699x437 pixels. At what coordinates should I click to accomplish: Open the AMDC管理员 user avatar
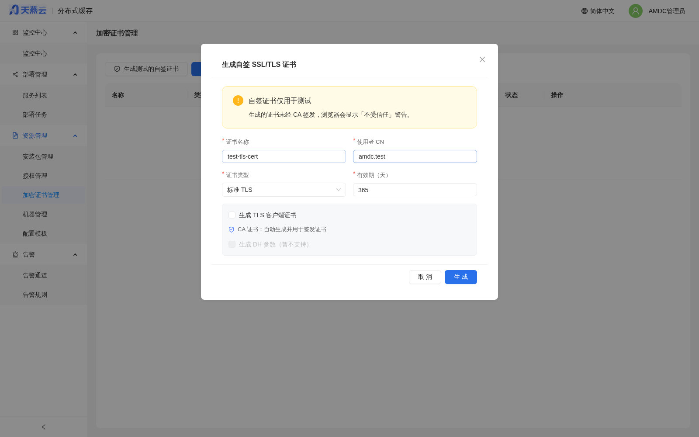tap(636, 11)
